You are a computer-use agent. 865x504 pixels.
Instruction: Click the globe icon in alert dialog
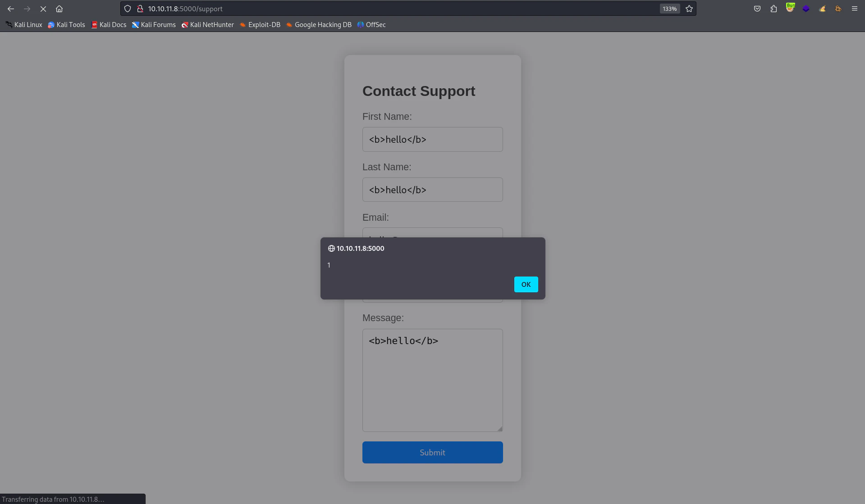pos(331,248)
